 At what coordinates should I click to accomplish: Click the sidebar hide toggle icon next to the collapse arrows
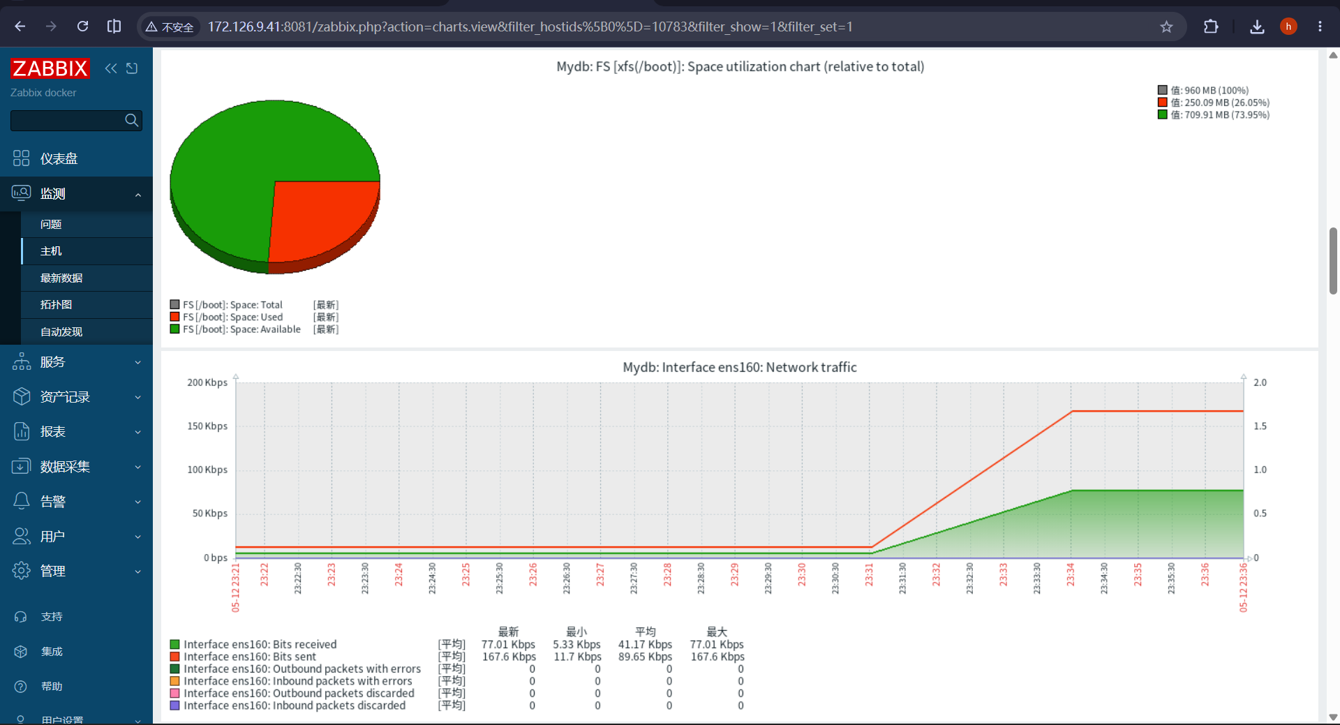pos(132,68)
